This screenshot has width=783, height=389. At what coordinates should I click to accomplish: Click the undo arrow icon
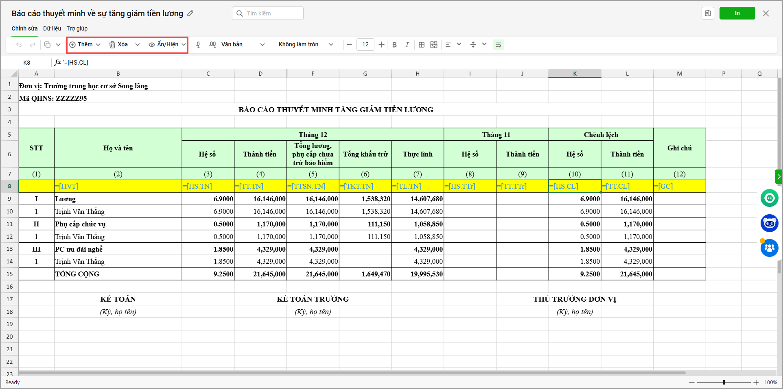[19, 45]
